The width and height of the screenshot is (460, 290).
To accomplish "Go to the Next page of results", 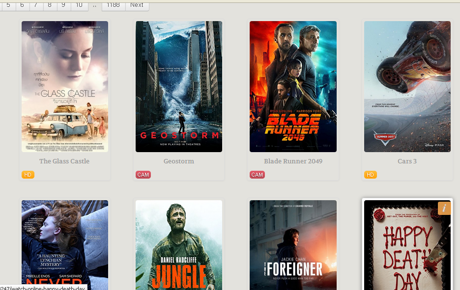I will coord(137,6).
